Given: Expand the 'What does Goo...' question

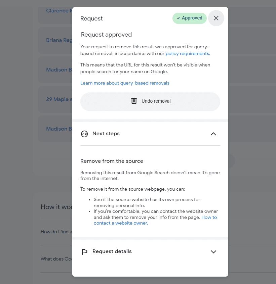Looking at the screenshot, I should (56, 259).
